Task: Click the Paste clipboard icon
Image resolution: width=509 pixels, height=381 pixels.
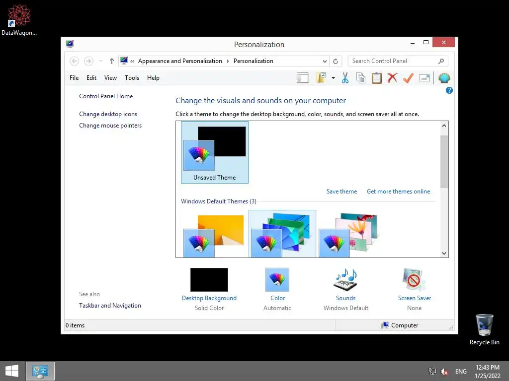Action: pos(377,78)
